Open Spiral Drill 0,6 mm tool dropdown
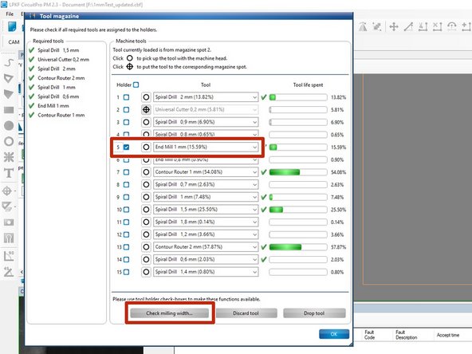This screenshot has width=472, height=354. pos(206,259)
